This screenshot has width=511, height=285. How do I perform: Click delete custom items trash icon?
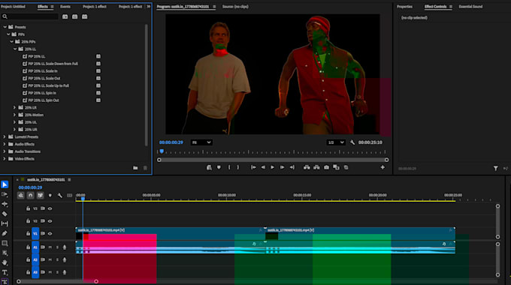pos(145,168)
